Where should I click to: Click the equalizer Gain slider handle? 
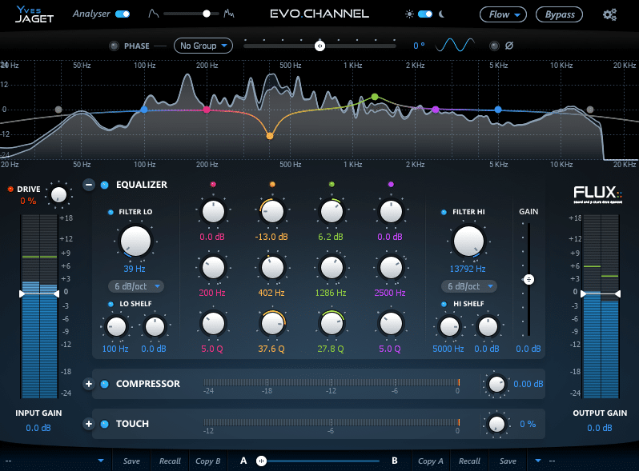point(528,279)
